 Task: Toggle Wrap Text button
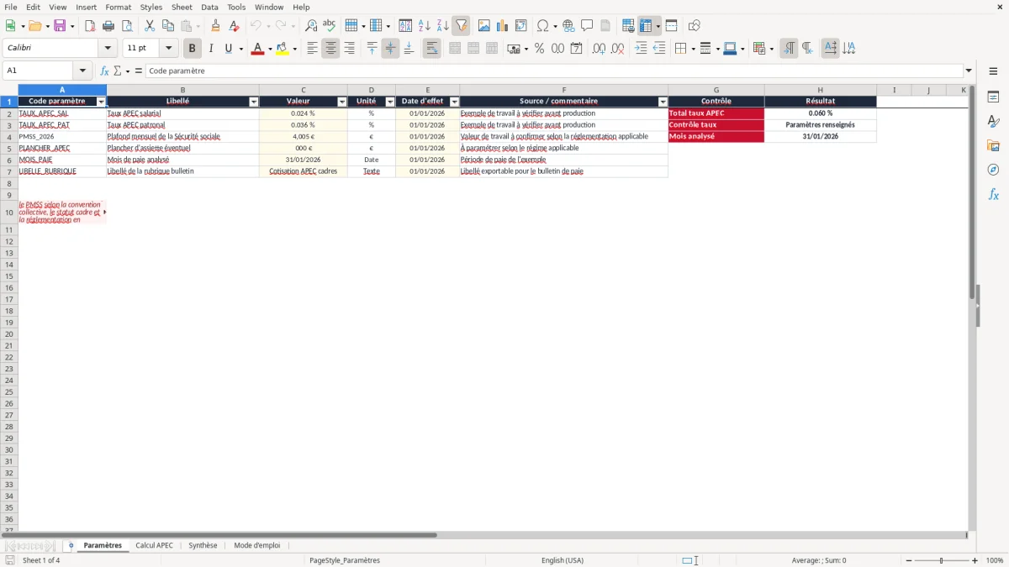click(x=431, y=49)
